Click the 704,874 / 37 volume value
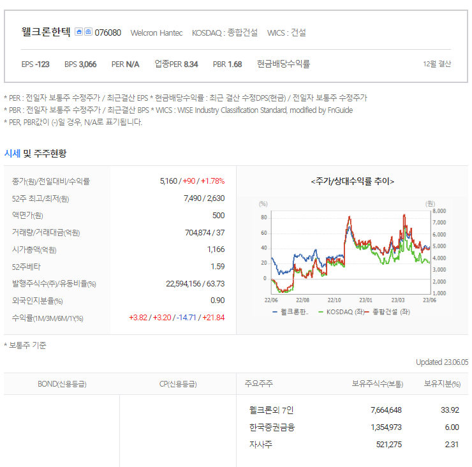 point(205,232)
